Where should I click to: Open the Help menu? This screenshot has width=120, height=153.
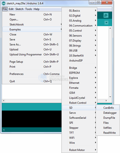pos(37,9)
